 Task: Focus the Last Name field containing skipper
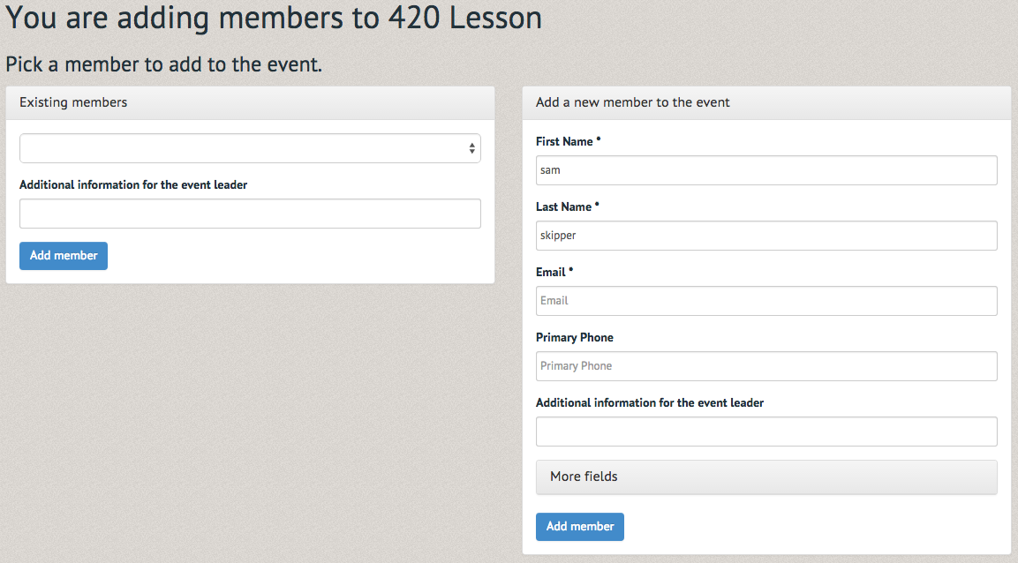(766, 236)
